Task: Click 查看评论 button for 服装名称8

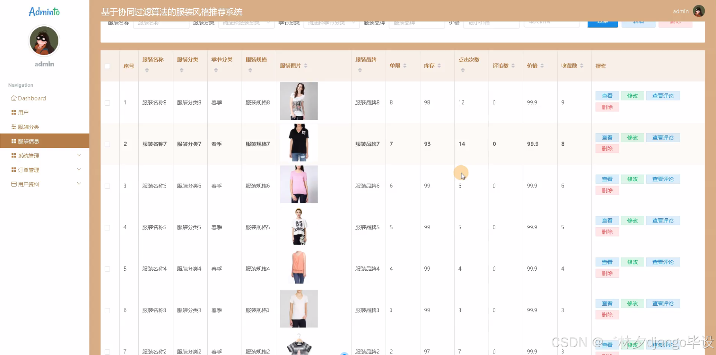Action: [x=663, y=96]
